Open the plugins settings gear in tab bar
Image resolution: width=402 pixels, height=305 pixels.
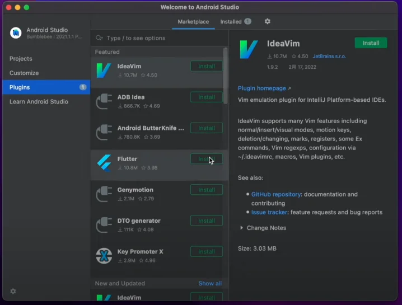point(268,21)
